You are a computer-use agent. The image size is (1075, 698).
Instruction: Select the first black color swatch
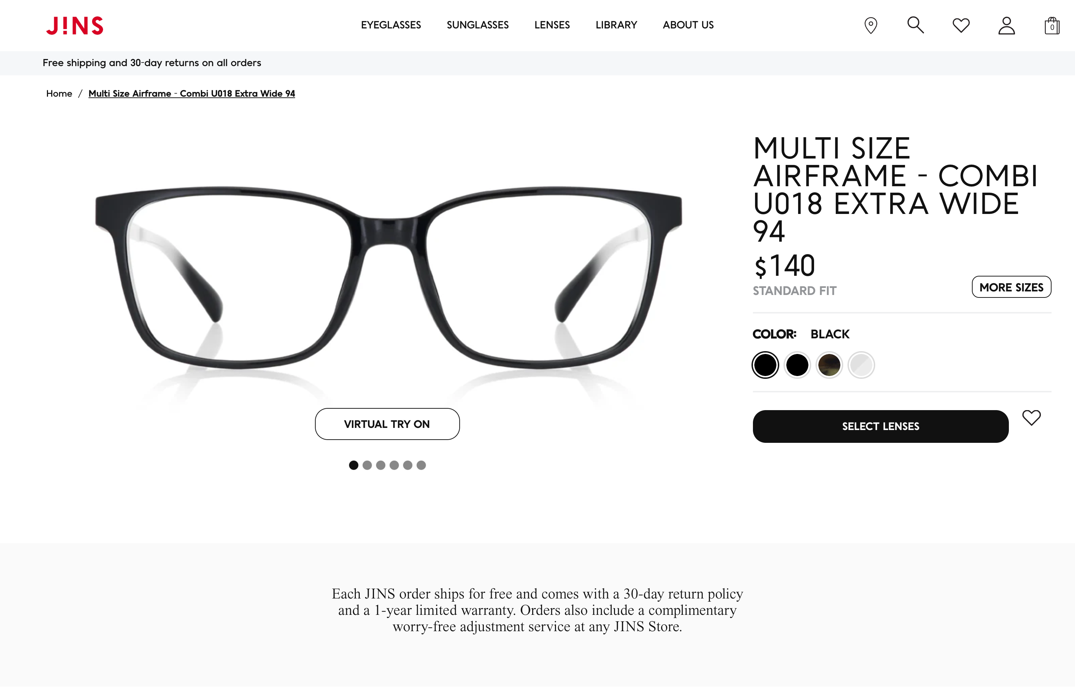(x=765, y=365)
